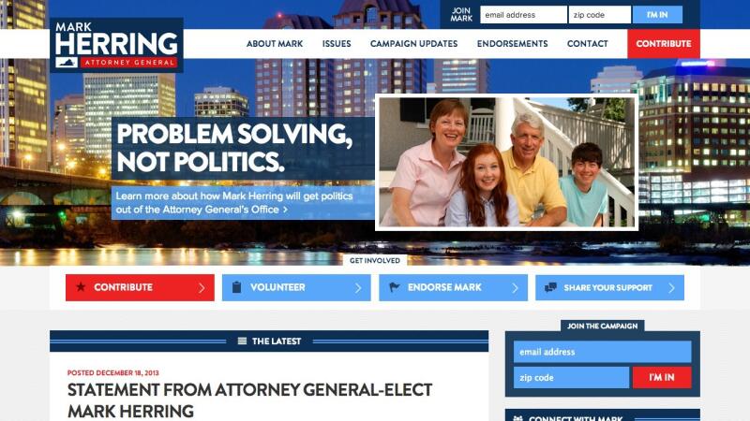Expand the Volunteer button chevron arrow
Viewport: 750px width, 421px height.
click(358, 288)
